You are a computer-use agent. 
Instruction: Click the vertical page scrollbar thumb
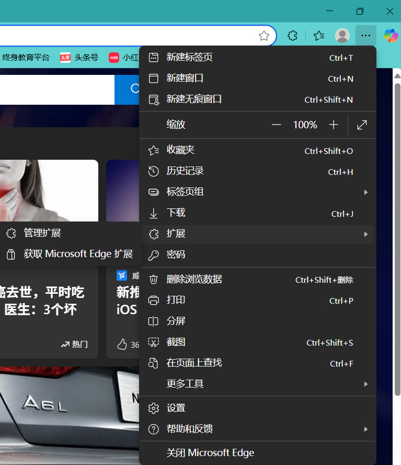[397, 240]
